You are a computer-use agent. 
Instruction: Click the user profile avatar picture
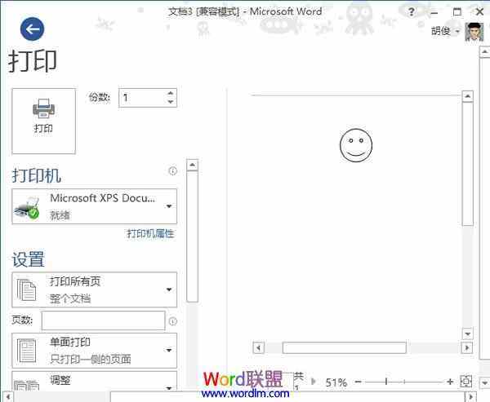click(x=474, y=32)
